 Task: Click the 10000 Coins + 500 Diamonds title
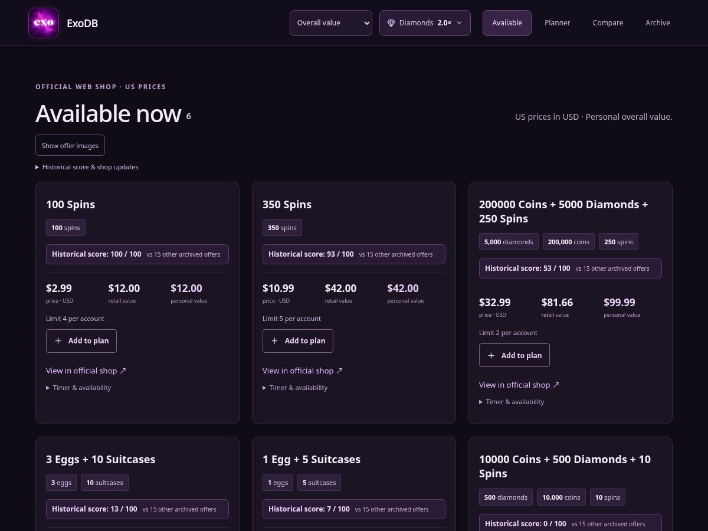coord(565,467)
